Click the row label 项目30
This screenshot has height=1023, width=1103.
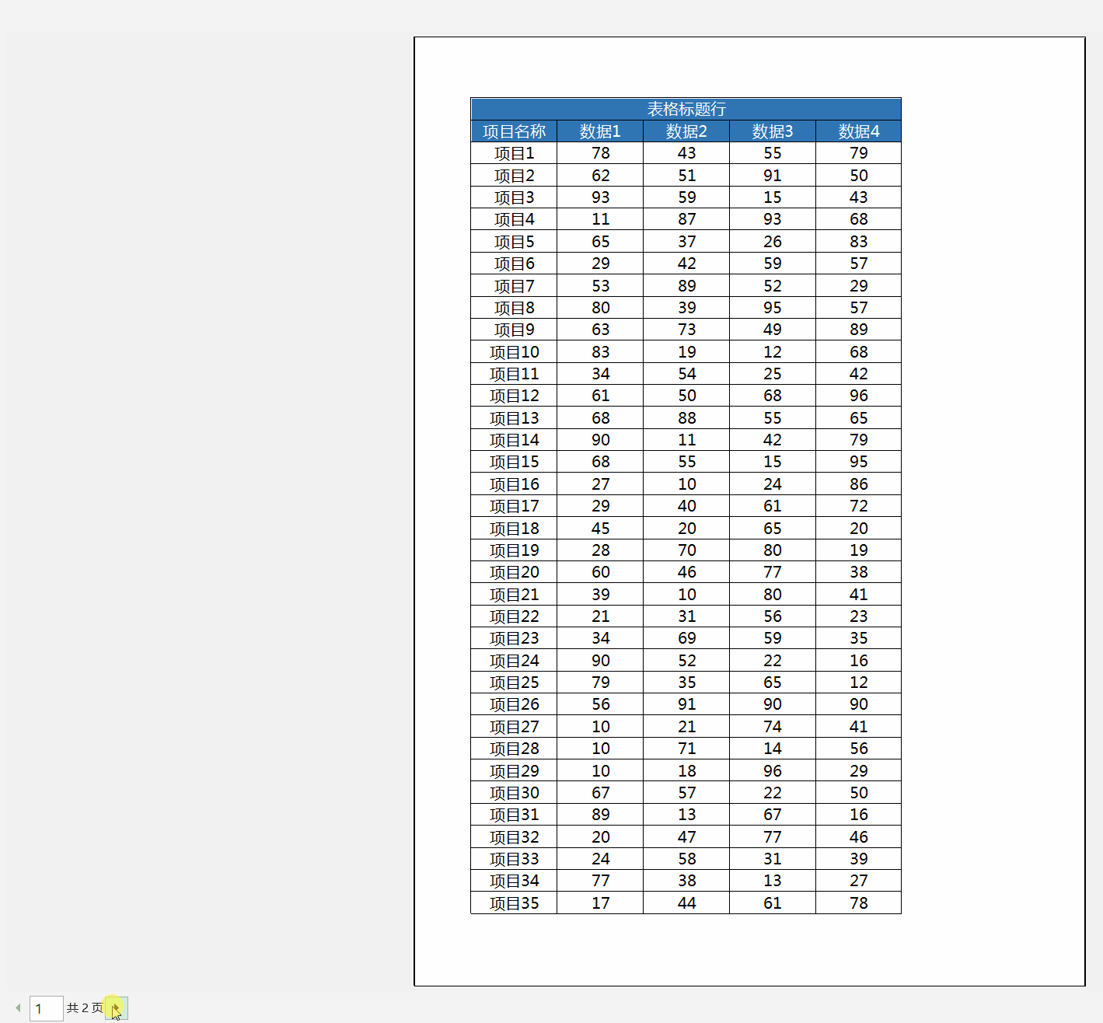[x=515, y=793]
